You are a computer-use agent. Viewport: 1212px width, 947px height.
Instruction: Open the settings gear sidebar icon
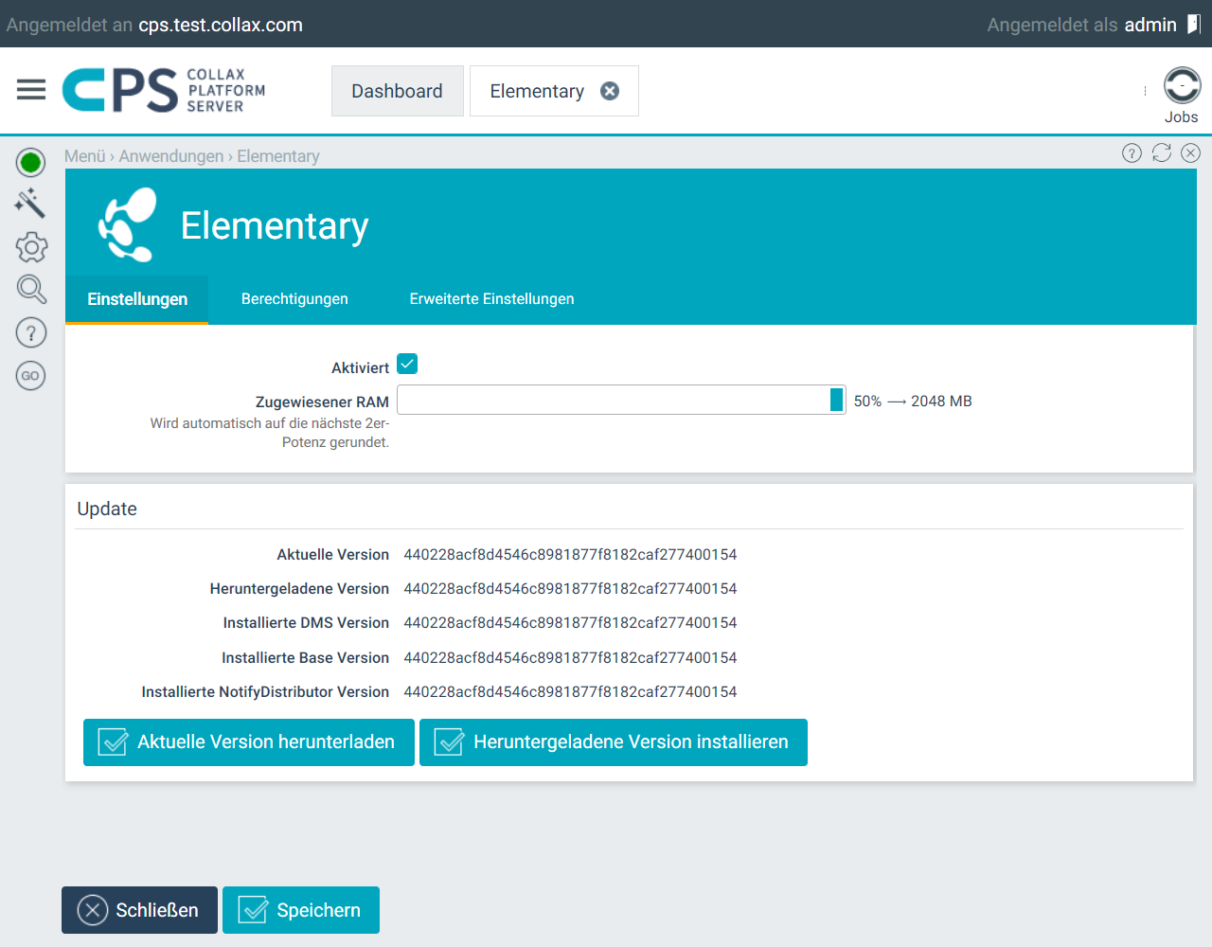pyautogui.click(x=31, y=247)
